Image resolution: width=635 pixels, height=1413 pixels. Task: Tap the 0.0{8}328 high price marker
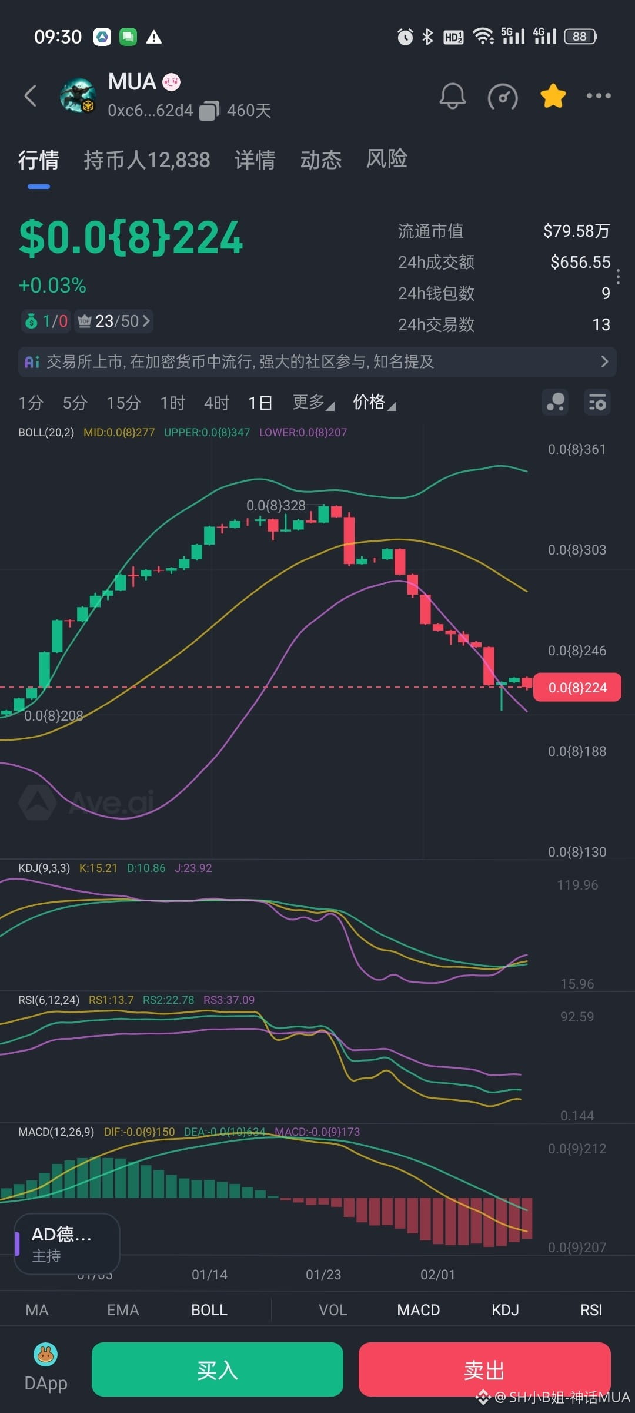tap(276, 505)
